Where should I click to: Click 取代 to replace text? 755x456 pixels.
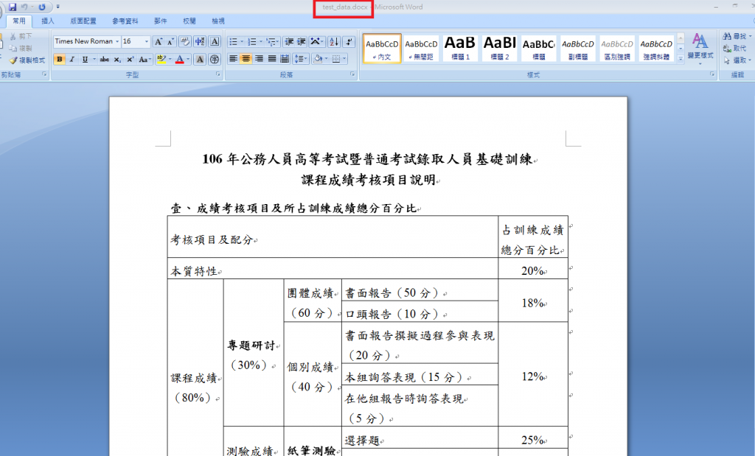pyautogui.click(x=735, y=48)
